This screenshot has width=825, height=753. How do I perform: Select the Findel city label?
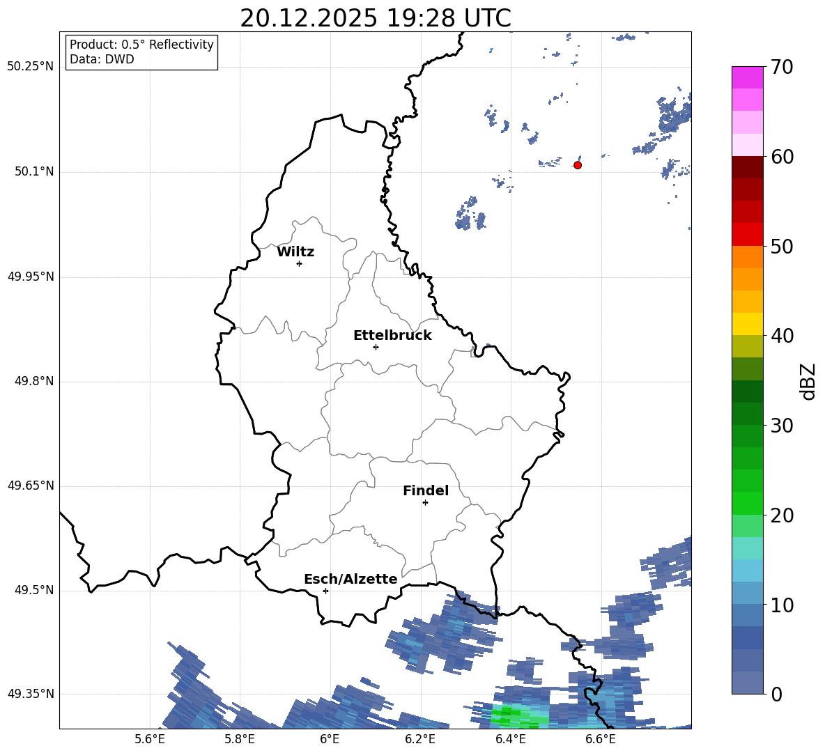pyautogui.click(x=426, y=490)
